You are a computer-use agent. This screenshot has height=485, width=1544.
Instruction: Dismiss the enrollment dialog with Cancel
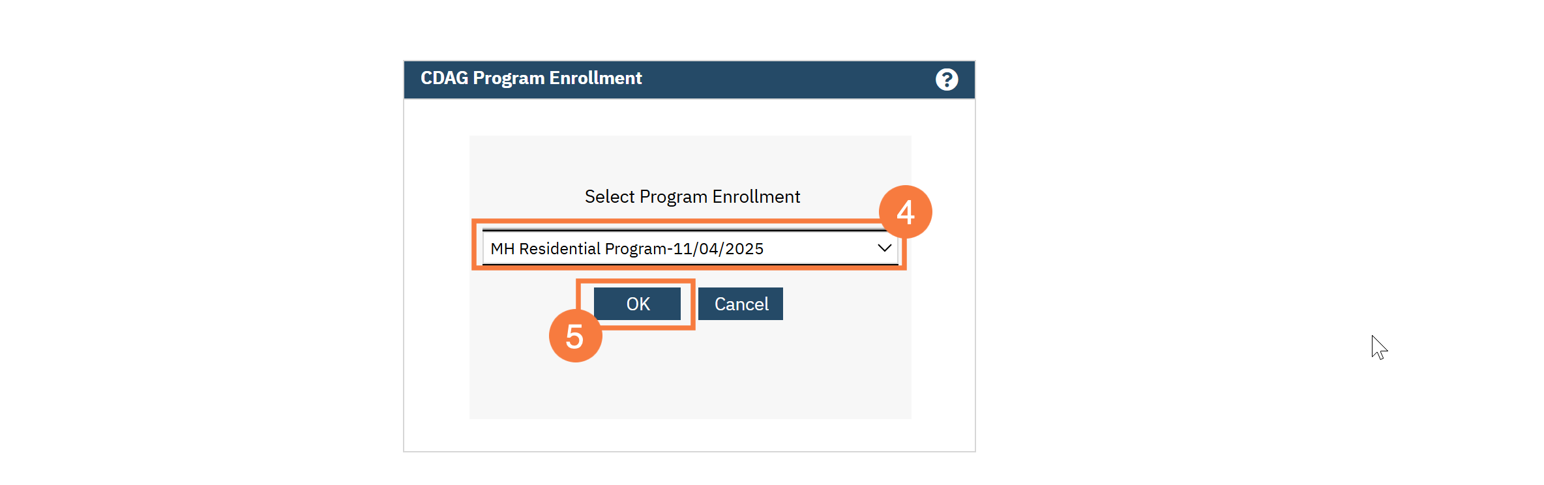click(x=741, y=304)
